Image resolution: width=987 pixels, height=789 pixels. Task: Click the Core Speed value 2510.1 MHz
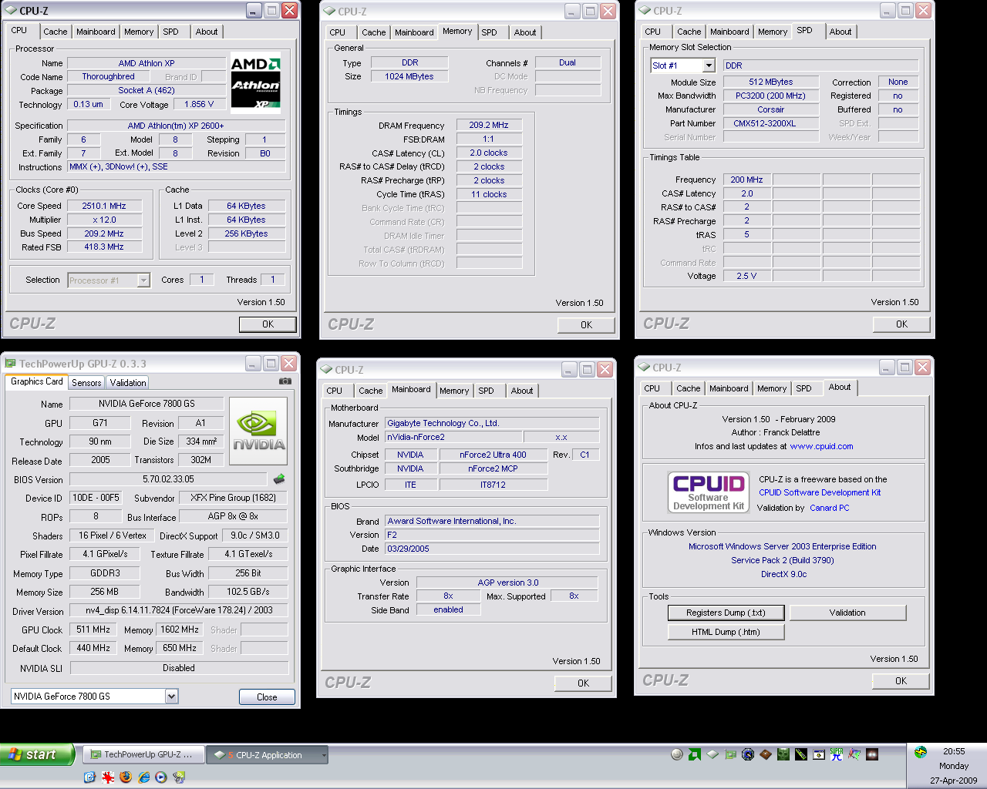point(104,206)
